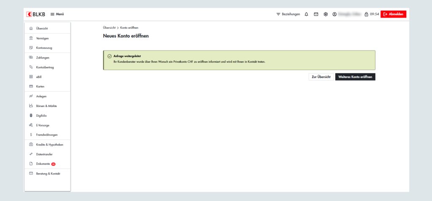Open settings gear icon

(x=326, y=14)
